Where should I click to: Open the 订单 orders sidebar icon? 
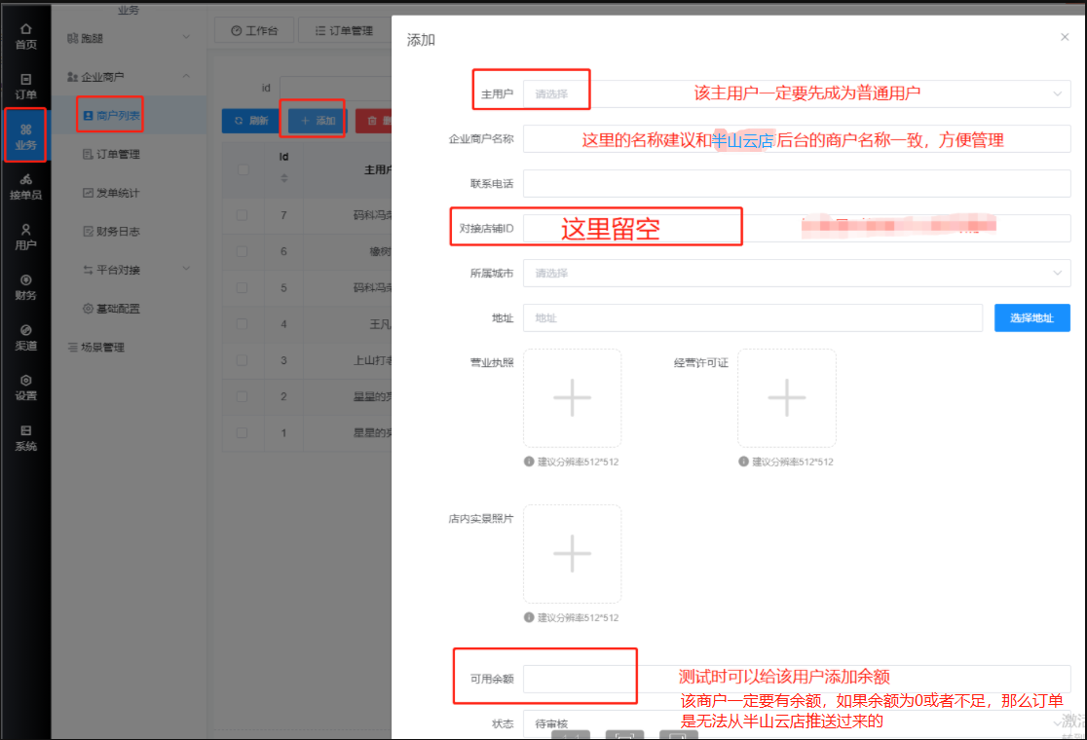pos(25,87)
